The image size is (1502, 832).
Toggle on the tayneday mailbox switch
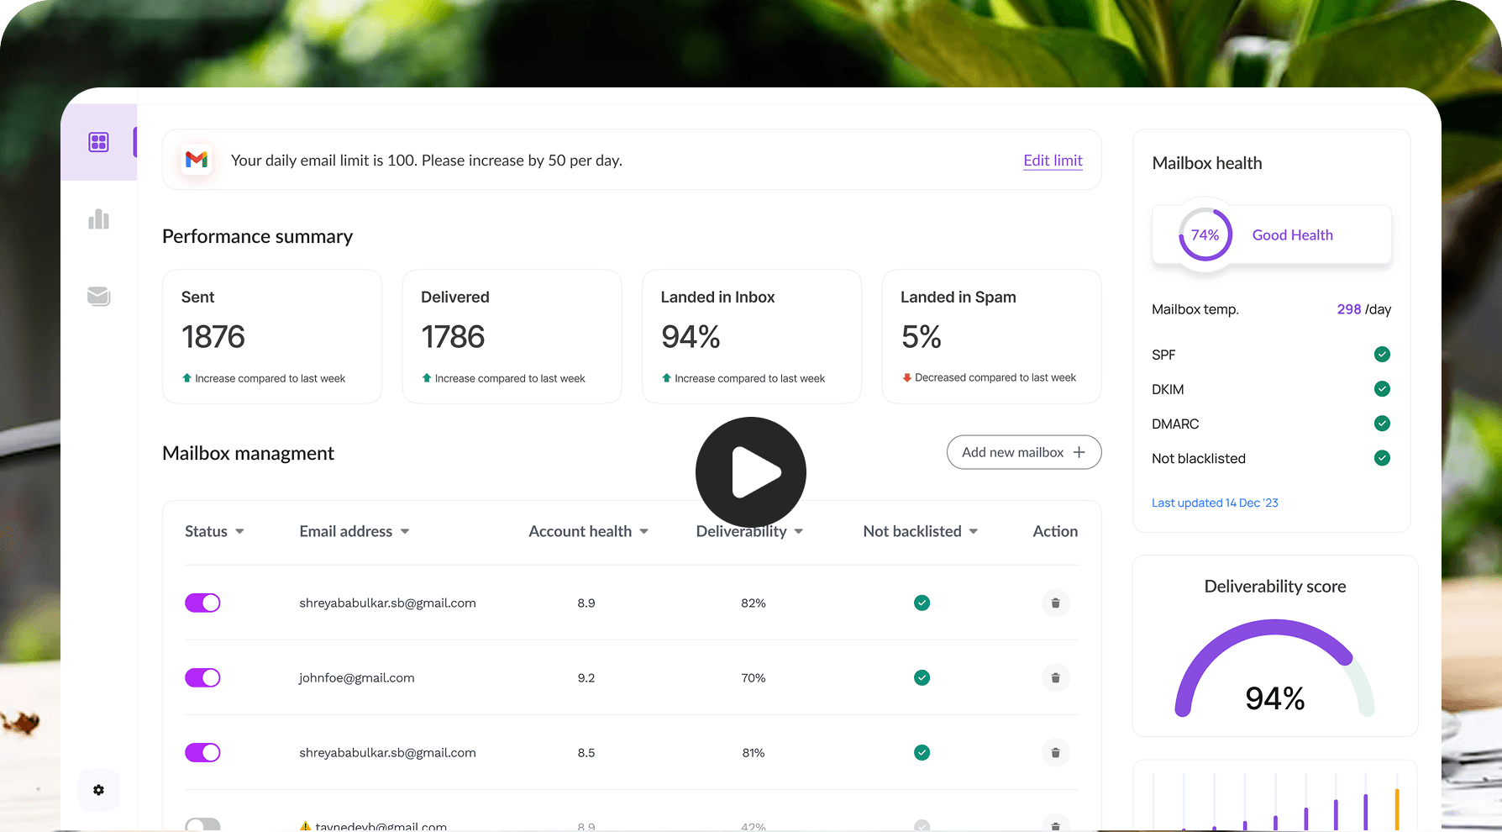tap(202, 824)
